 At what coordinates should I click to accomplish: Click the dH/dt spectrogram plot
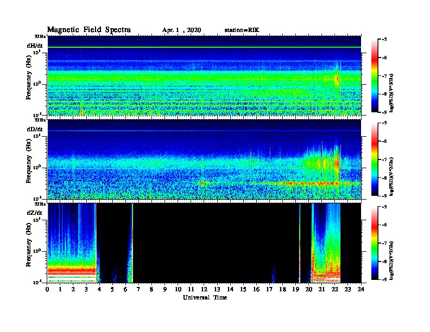pos(204,76)
